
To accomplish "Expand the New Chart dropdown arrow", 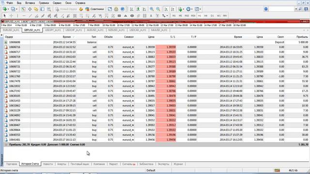I will tap(8, 9).
